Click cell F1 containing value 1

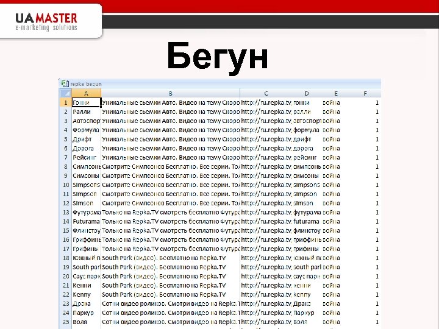(x=365, y=102)
